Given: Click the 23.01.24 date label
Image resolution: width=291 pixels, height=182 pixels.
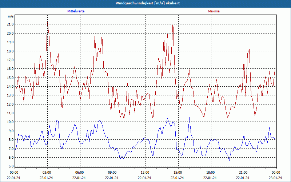Looking at the screenshot, I should pyautogui.click(x=275, y=178).
